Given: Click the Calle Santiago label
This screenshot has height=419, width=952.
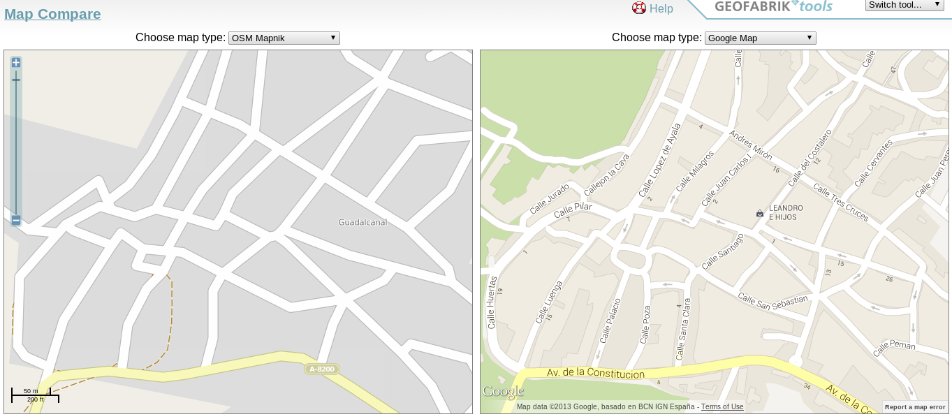Looking at the screenshot, I should pos(723,251).
